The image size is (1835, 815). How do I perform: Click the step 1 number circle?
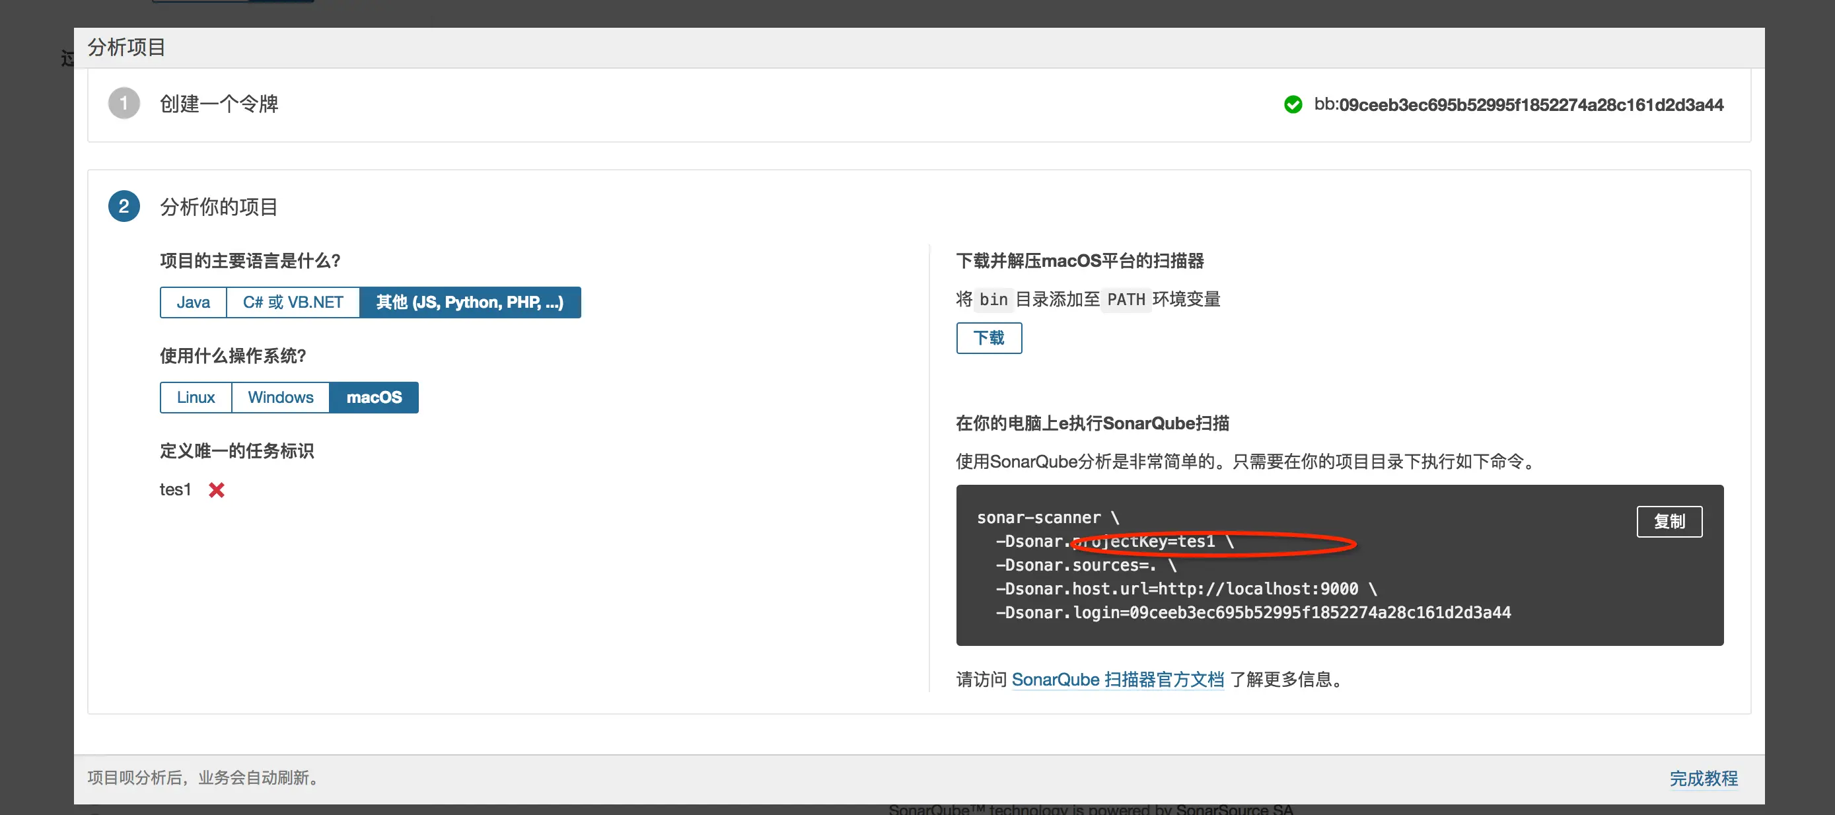coord(124,104)
